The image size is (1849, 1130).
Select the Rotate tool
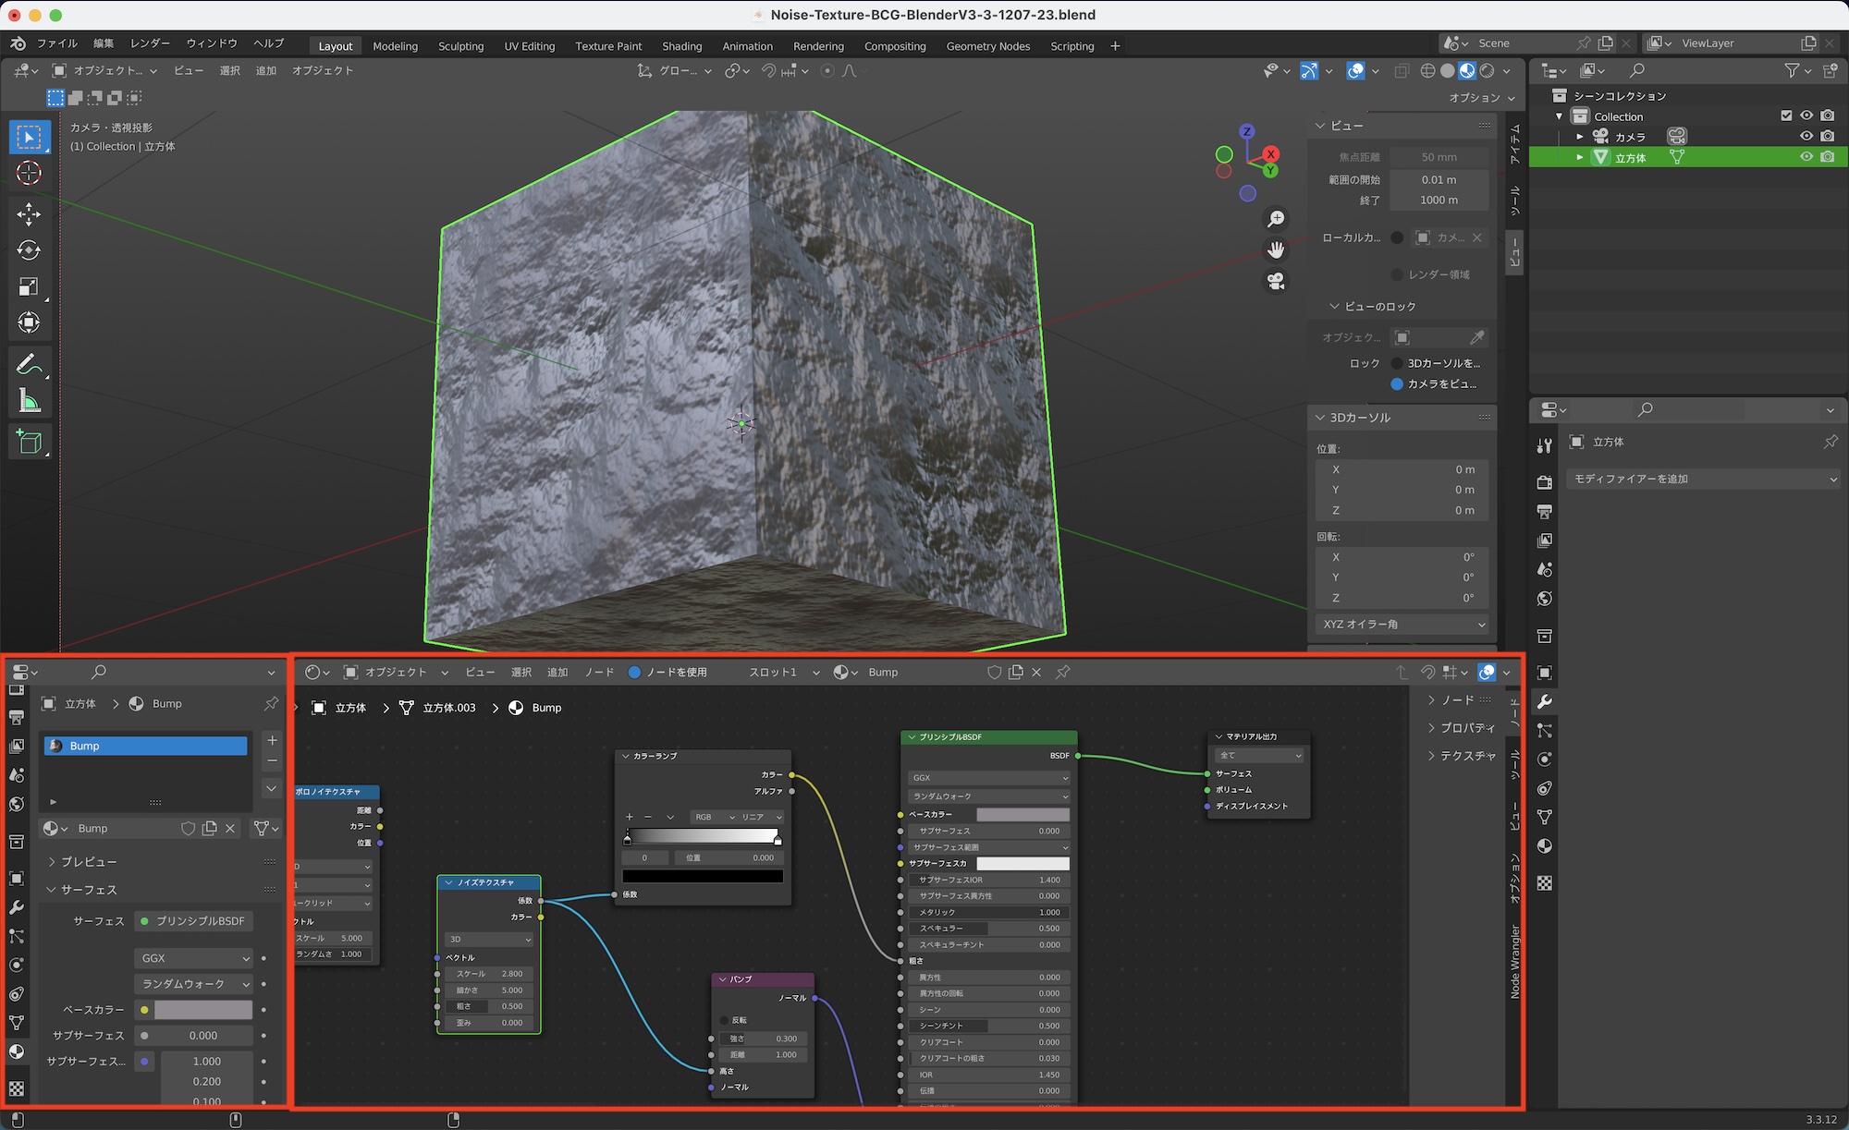point(29,250)
